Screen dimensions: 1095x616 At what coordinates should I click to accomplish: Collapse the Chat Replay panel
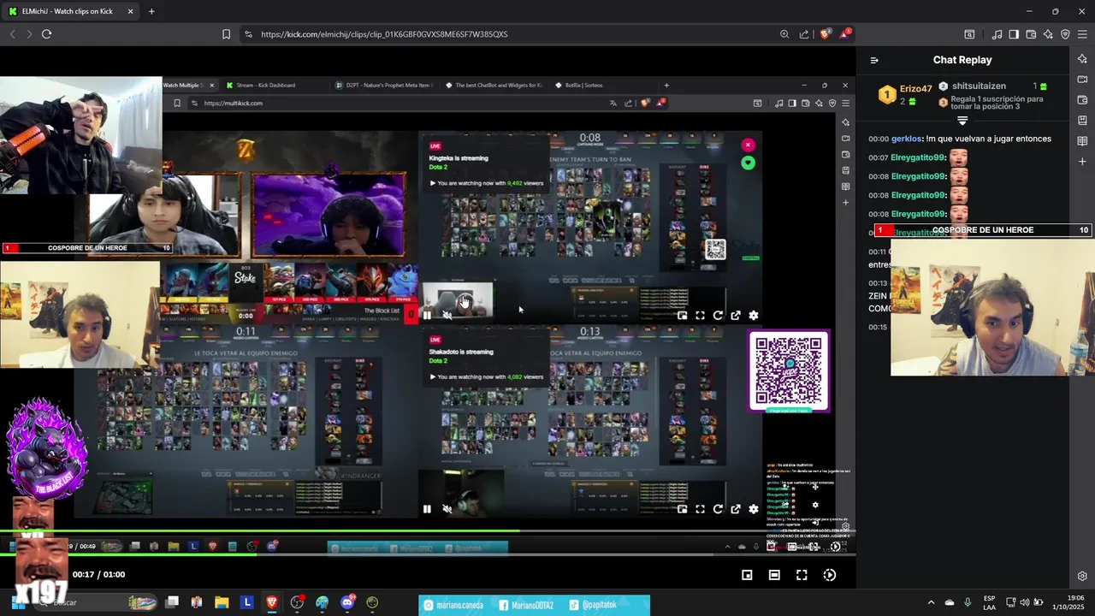pyautogui.click(x=874, y=60)
